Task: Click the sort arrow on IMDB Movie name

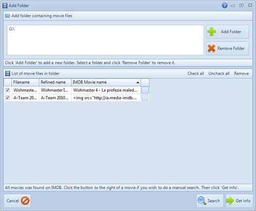Action: click(x=138, y=83)
